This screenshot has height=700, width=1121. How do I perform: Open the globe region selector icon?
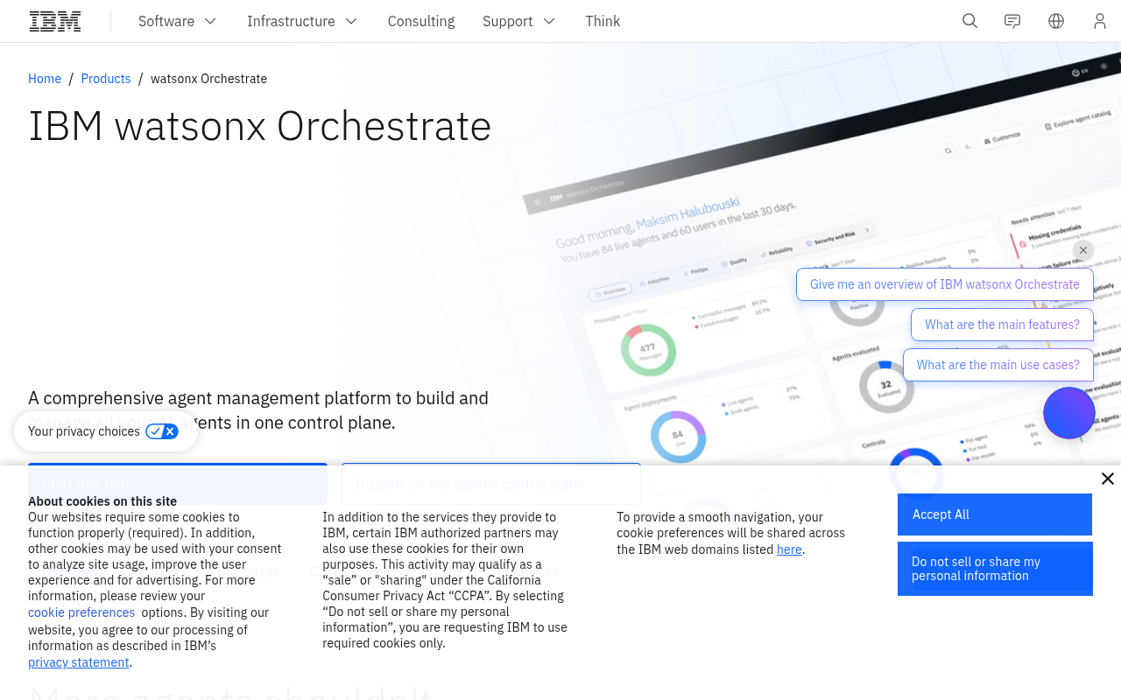click(1056, 21)
